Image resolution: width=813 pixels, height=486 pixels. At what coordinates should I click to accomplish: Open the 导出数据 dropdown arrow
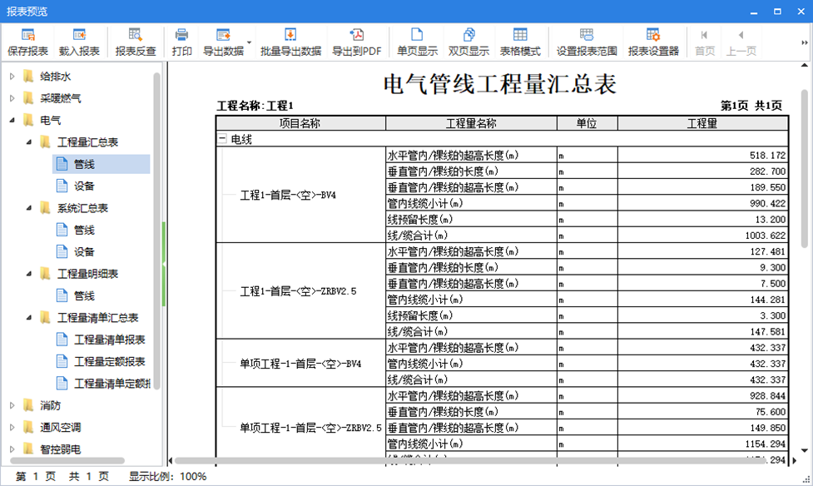point(249,39)
